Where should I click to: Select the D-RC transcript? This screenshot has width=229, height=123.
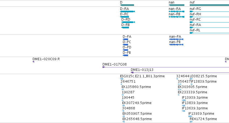[x=124, y=17]
